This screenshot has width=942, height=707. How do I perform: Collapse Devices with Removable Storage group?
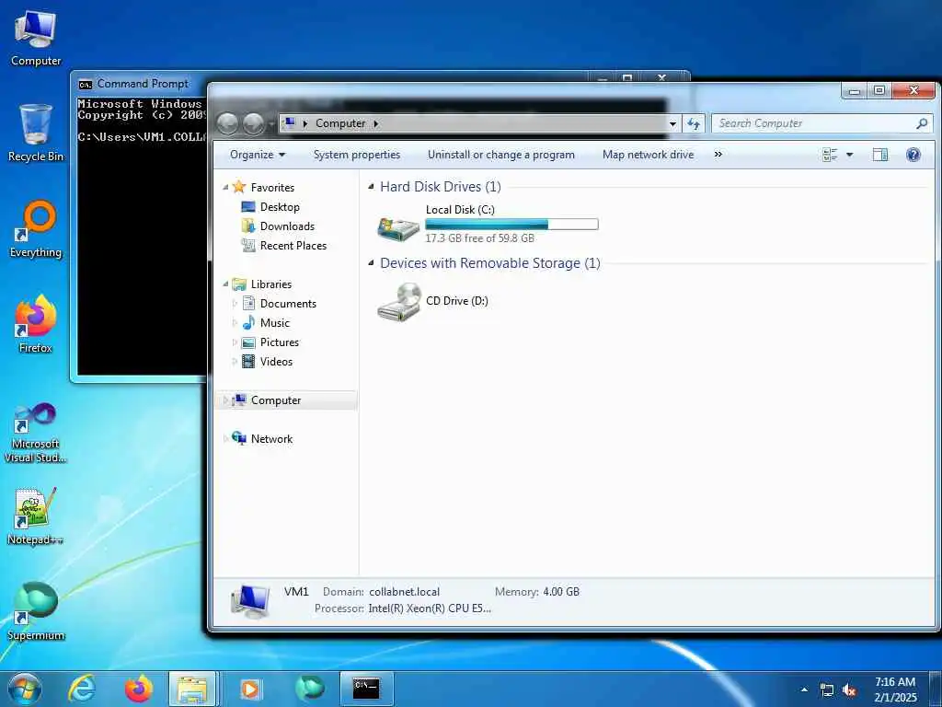pos(372,262)
